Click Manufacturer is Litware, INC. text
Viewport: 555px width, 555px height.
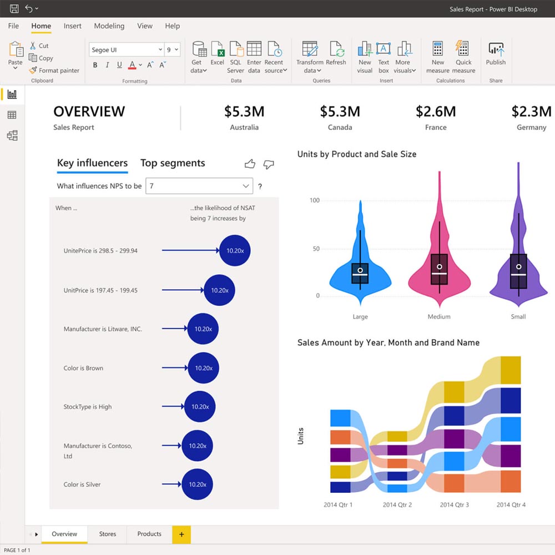(103, 329)
